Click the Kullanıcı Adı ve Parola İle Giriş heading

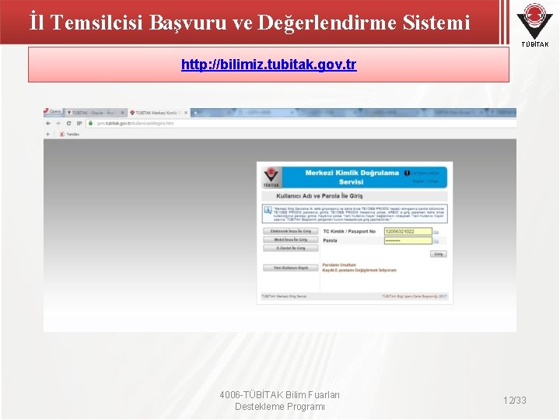point(320,196)
